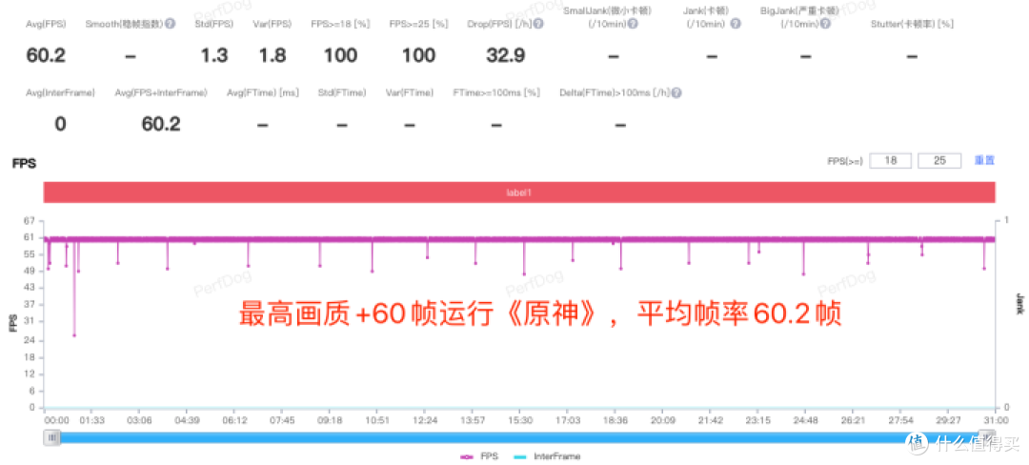
Task: Click the 0 value under Avg(InterFrame)
Action: (x=60, y=124)
